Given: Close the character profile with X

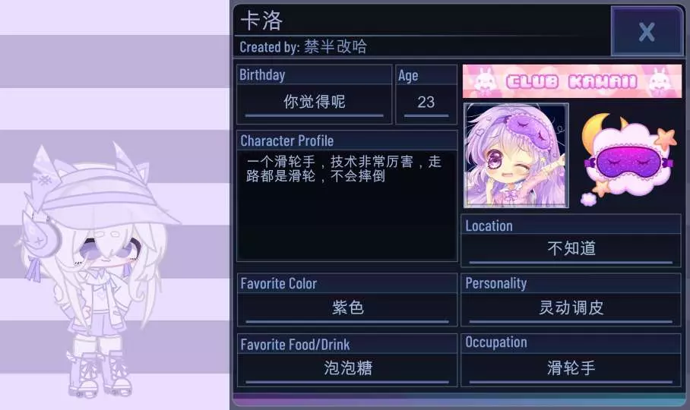Looking at the screenshot, I should tap(647, 31).
